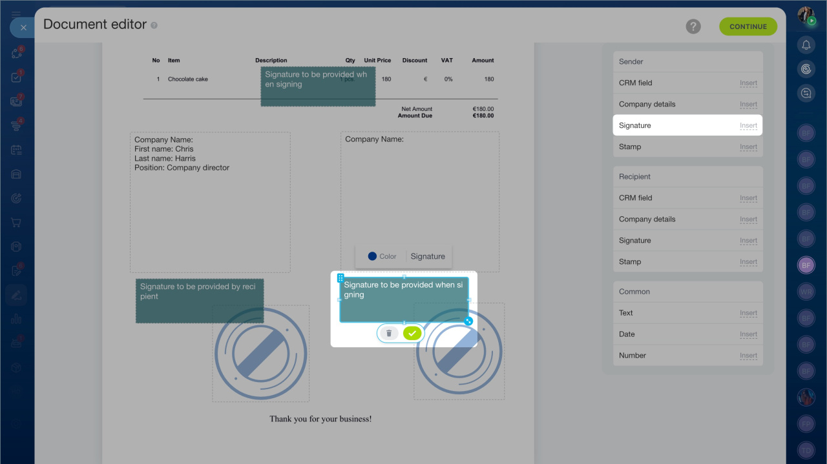Confirm the signature block with the green checkmark
Viewport: 827px width, 464px height.
click(x=412, y=333)
